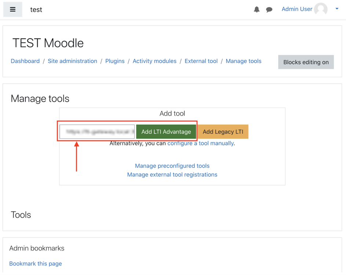Open External tool breadcrumb link
The height and width of the screenshot is (275, 346).
[x=201, y=61]
